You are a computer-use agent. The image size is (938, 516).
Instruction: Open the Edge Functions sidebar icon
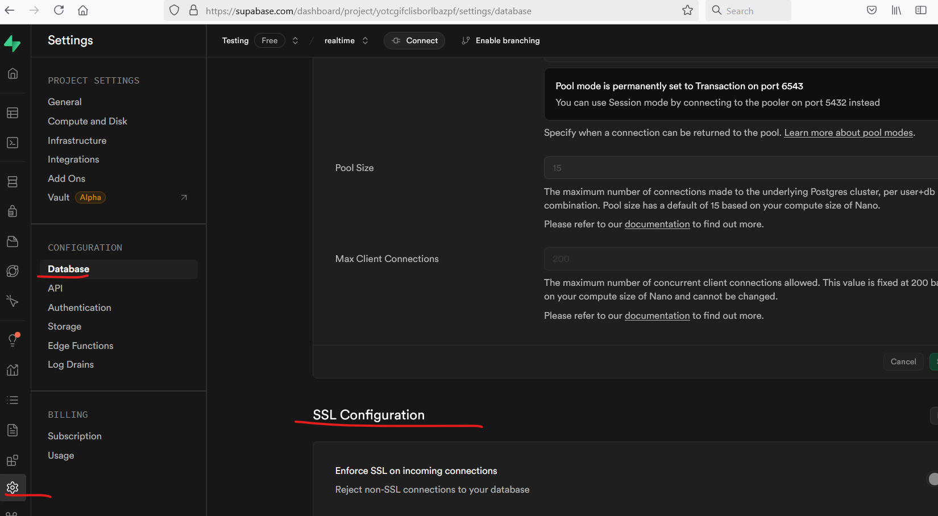tap(13, 271)
